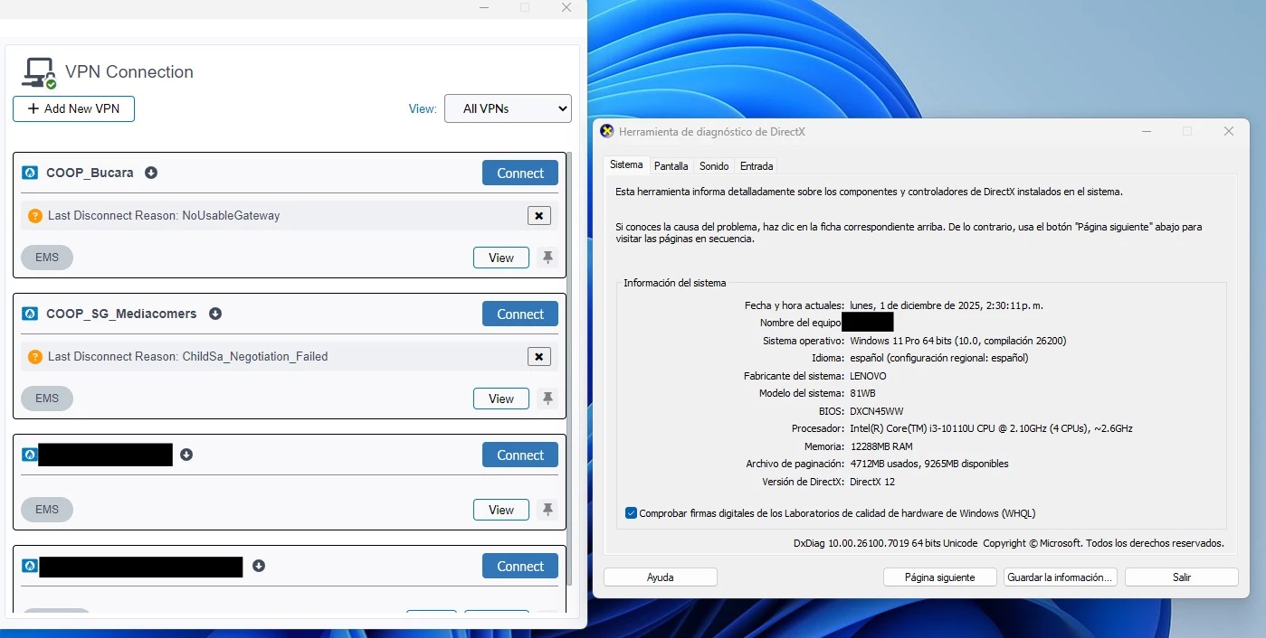Click the Salir button
The height and width of the screenshot is (638, 1266).
(x=1182, y=577)
